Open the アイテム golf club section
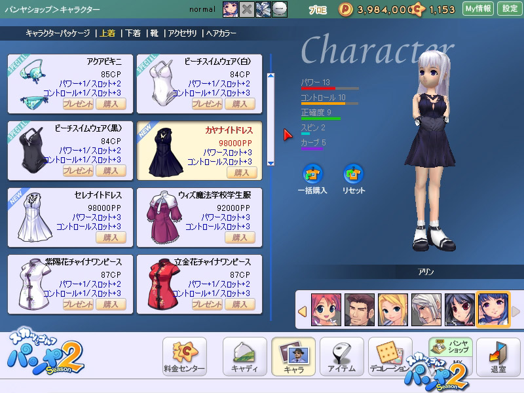Image resolution: width=524 pixels, height=393 pixels. (x=341, y=356)
